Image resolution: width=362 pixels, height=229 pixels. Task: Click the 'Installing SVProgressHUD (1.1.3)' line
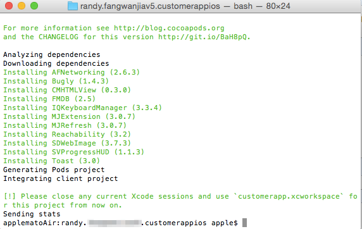73,152
